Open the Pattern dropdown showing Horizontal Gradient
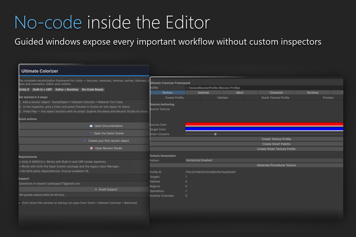The width and height of the screenshot is (356, 237). (264, 160)
